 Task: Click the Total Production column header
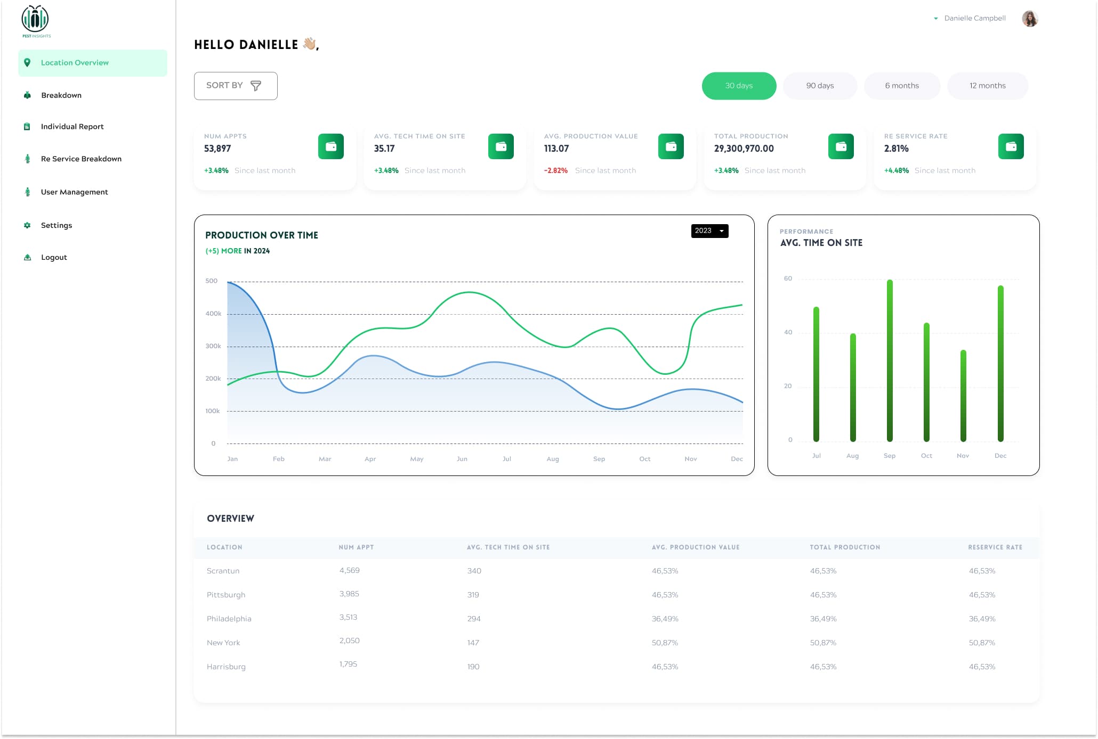(845, 547)
